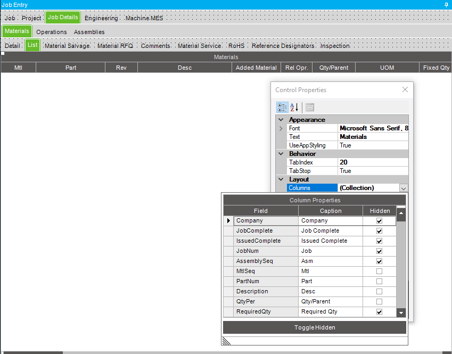Open the Machine MES tab
Viewport: 452px width, 354px height.
(x=144, y=18)
